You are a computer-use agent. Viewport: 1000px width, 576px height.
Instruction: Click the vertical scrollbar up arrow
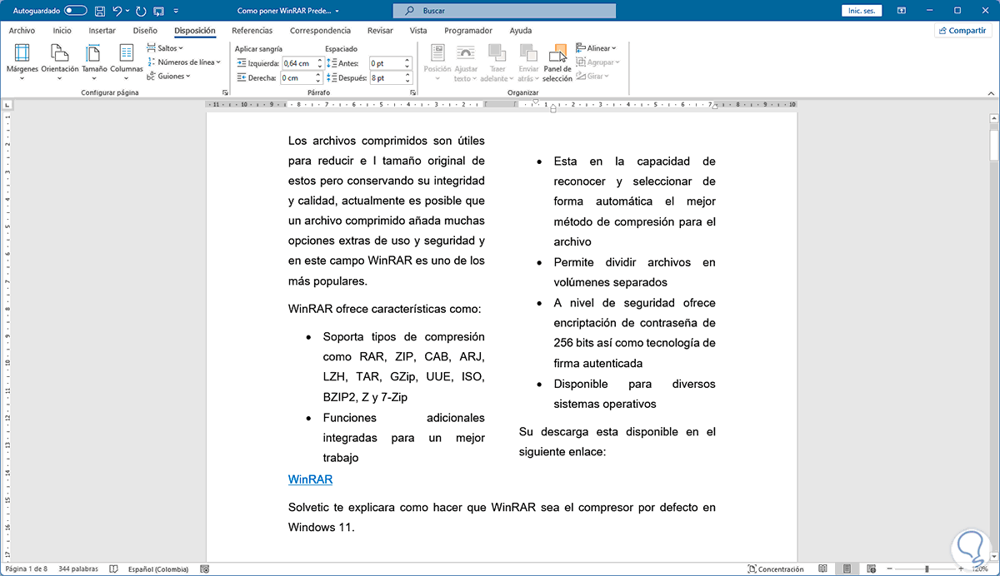(x=993, y=118)
